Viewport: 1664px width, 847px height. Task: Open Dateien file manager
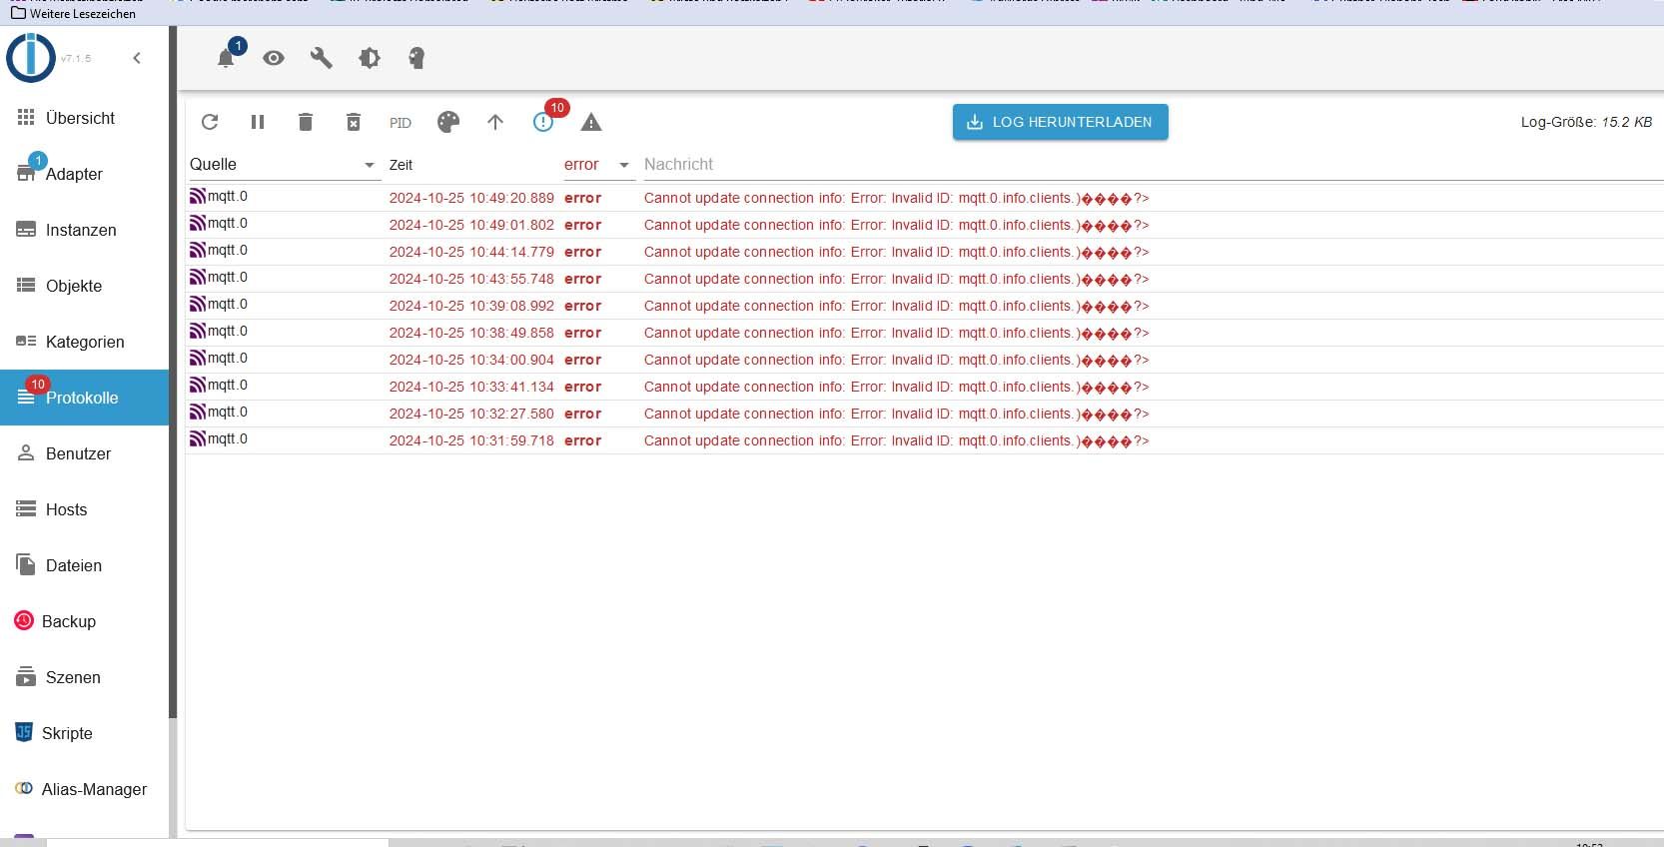(85, 565)
